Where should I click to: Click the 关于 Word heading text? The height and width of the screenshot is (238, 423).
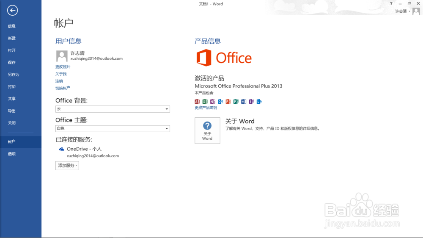[240, 121]
